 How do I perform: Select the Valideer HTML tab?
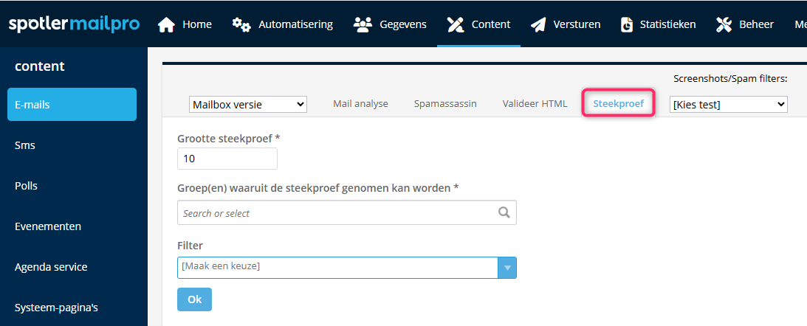click(x=535, y=104)
